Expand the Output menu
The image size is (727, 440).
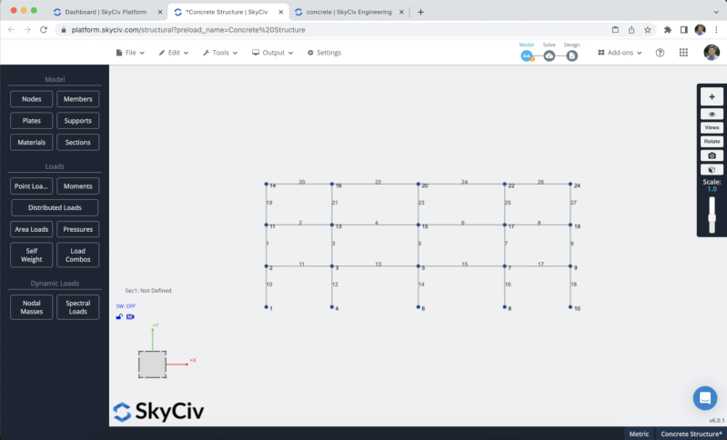click(273, 53)
